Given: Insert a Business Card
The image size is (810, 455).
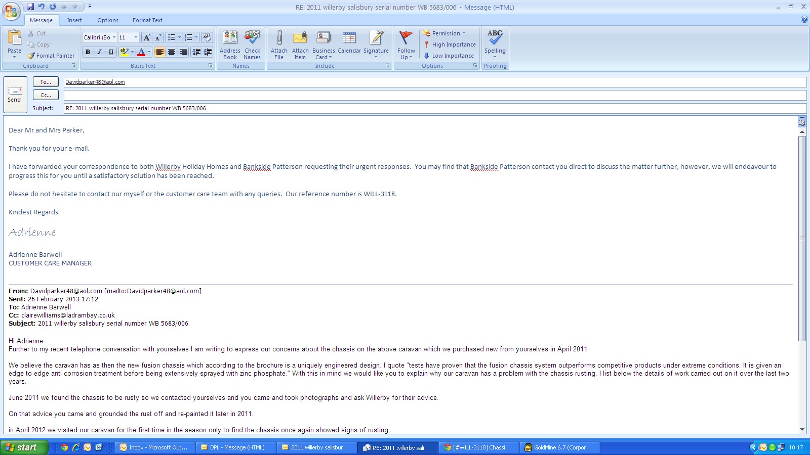Looking at the screenshot, I should click(323, 45).
